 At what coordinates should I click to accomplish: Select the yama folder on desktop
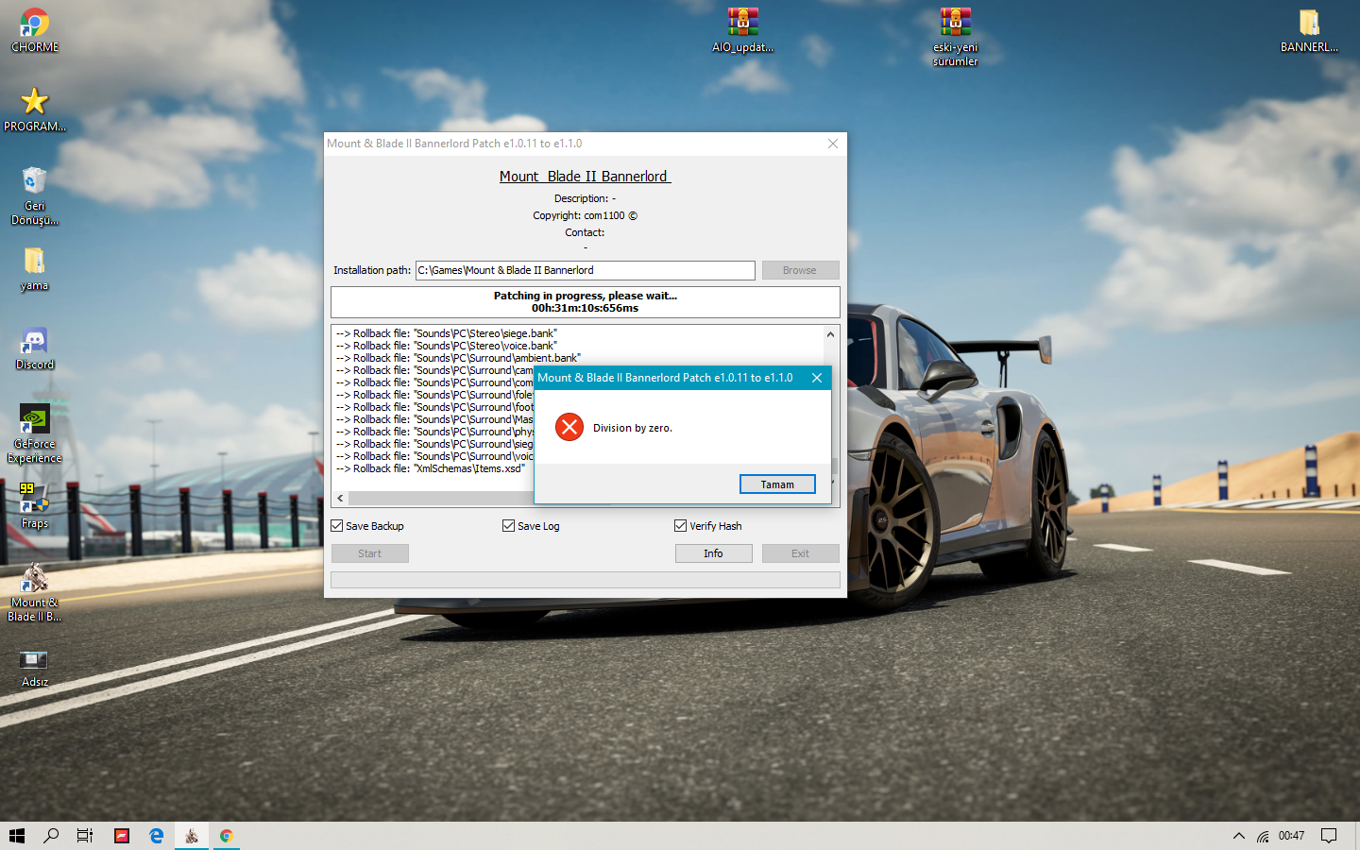(35, 269)
